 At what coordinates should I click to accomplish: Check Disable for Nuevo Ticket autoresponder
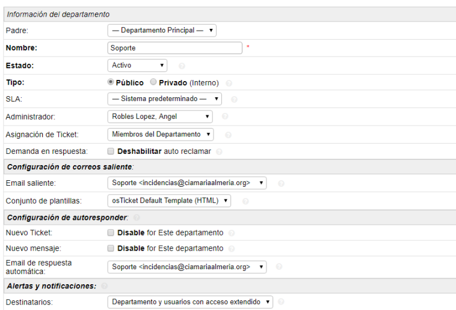[x=111, y=232]
